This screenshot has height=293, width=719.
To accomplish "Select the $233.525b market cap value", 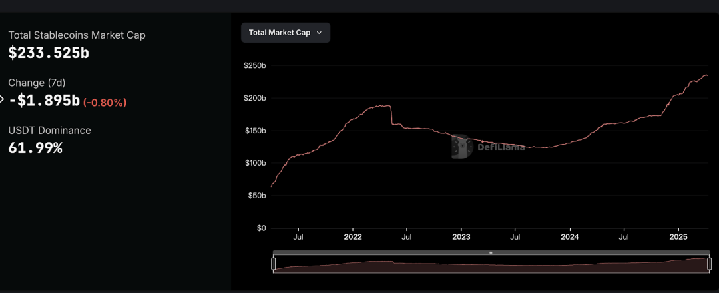I will coord(49,53).
